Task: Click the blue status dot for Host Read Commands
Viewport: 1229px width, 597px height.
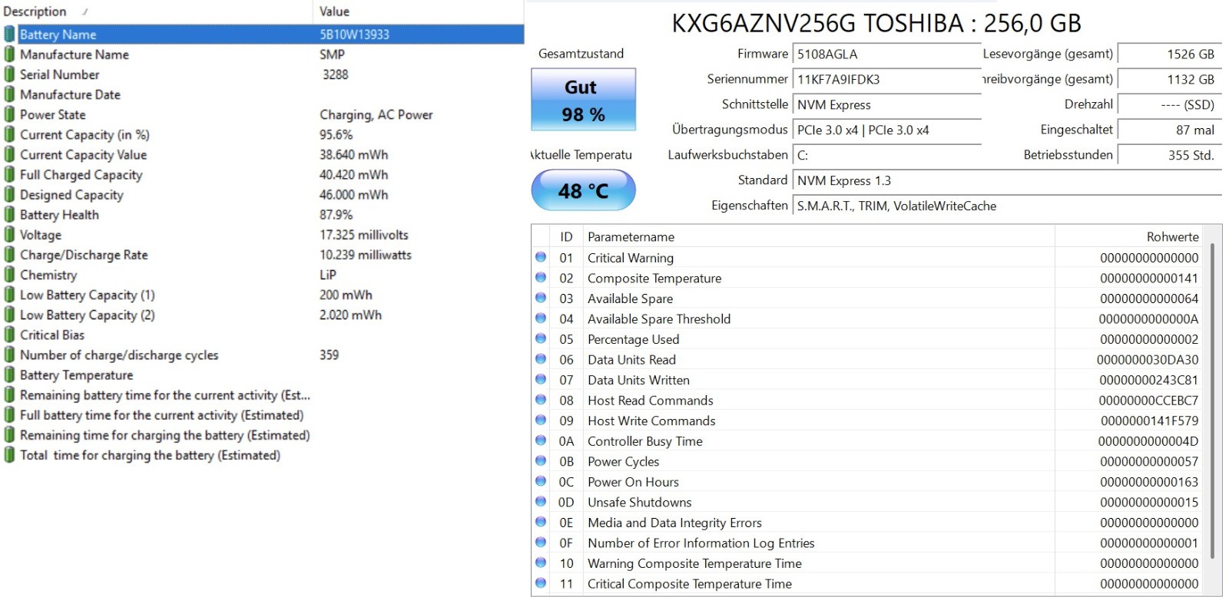Action: click(x=541, y=400)
